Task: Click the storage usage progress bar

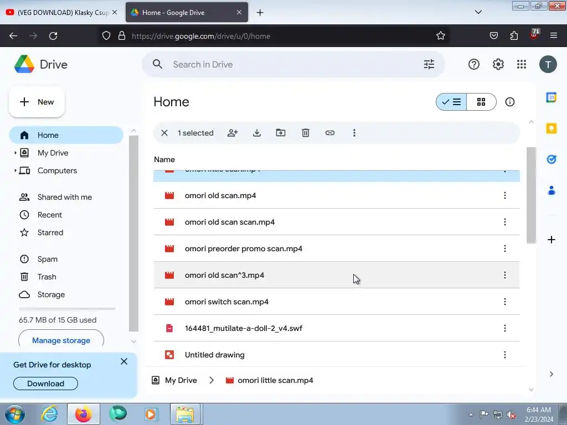Action: point(67,309)
